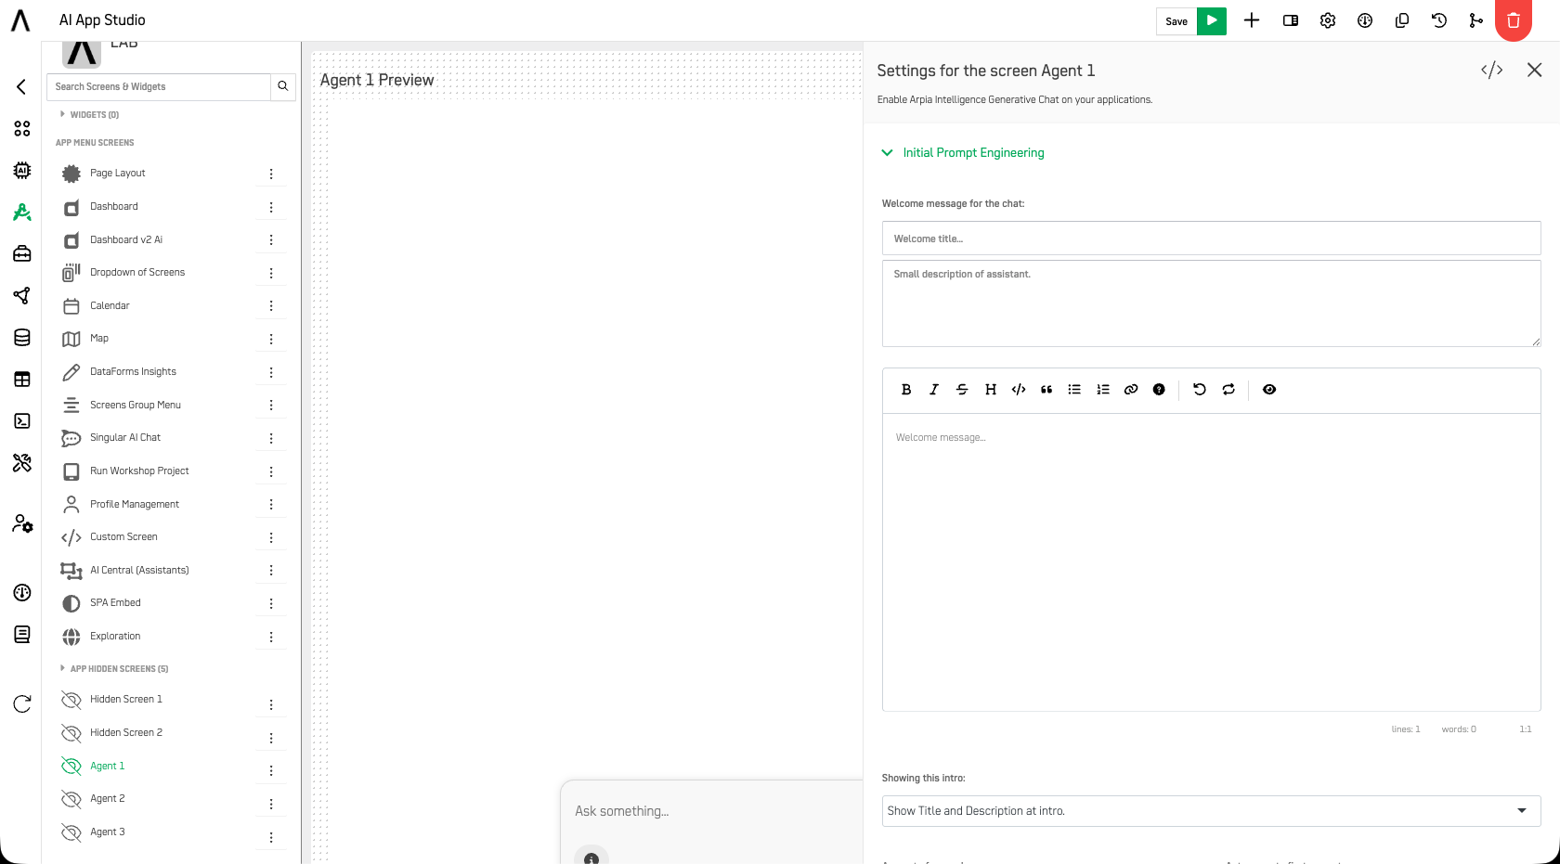
Task: Click search magnifier in screens search
Action: [283, 86]
